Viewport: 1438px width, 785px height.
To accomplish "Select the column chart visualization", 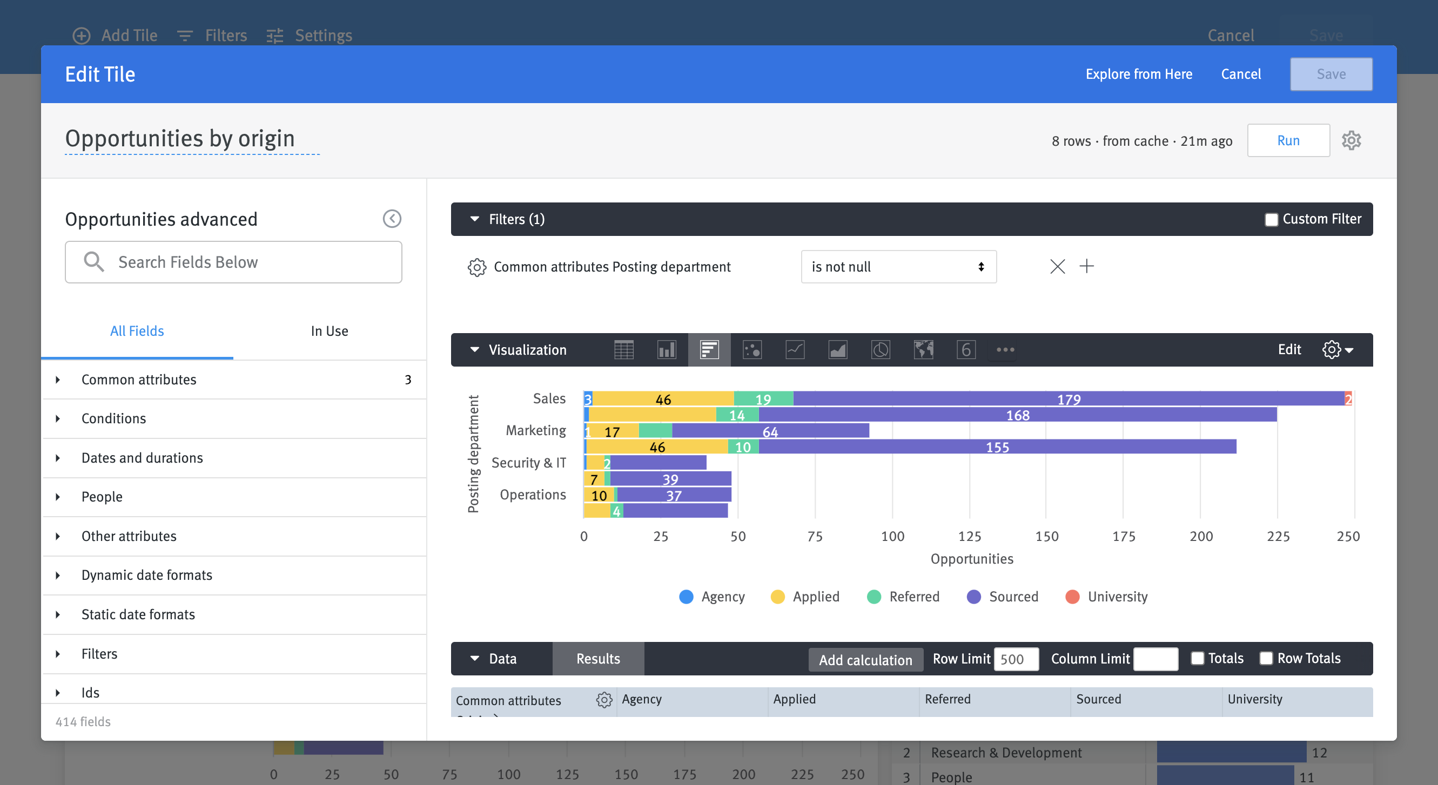I will (x=667, y=350).
